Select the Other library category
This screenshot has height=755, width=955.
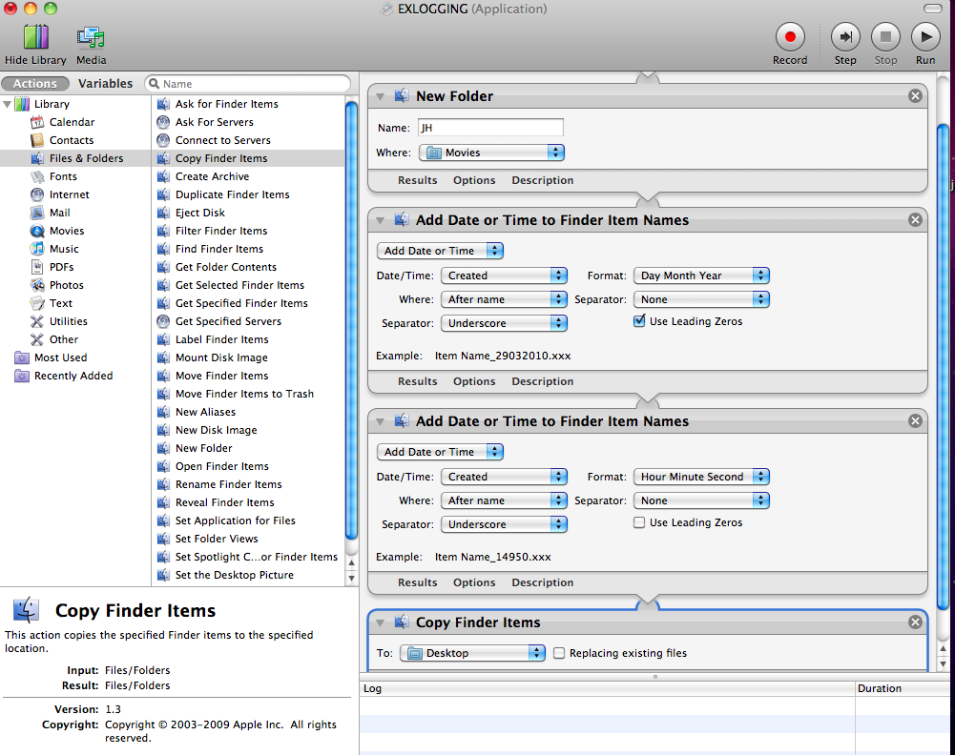coord(63,339)
